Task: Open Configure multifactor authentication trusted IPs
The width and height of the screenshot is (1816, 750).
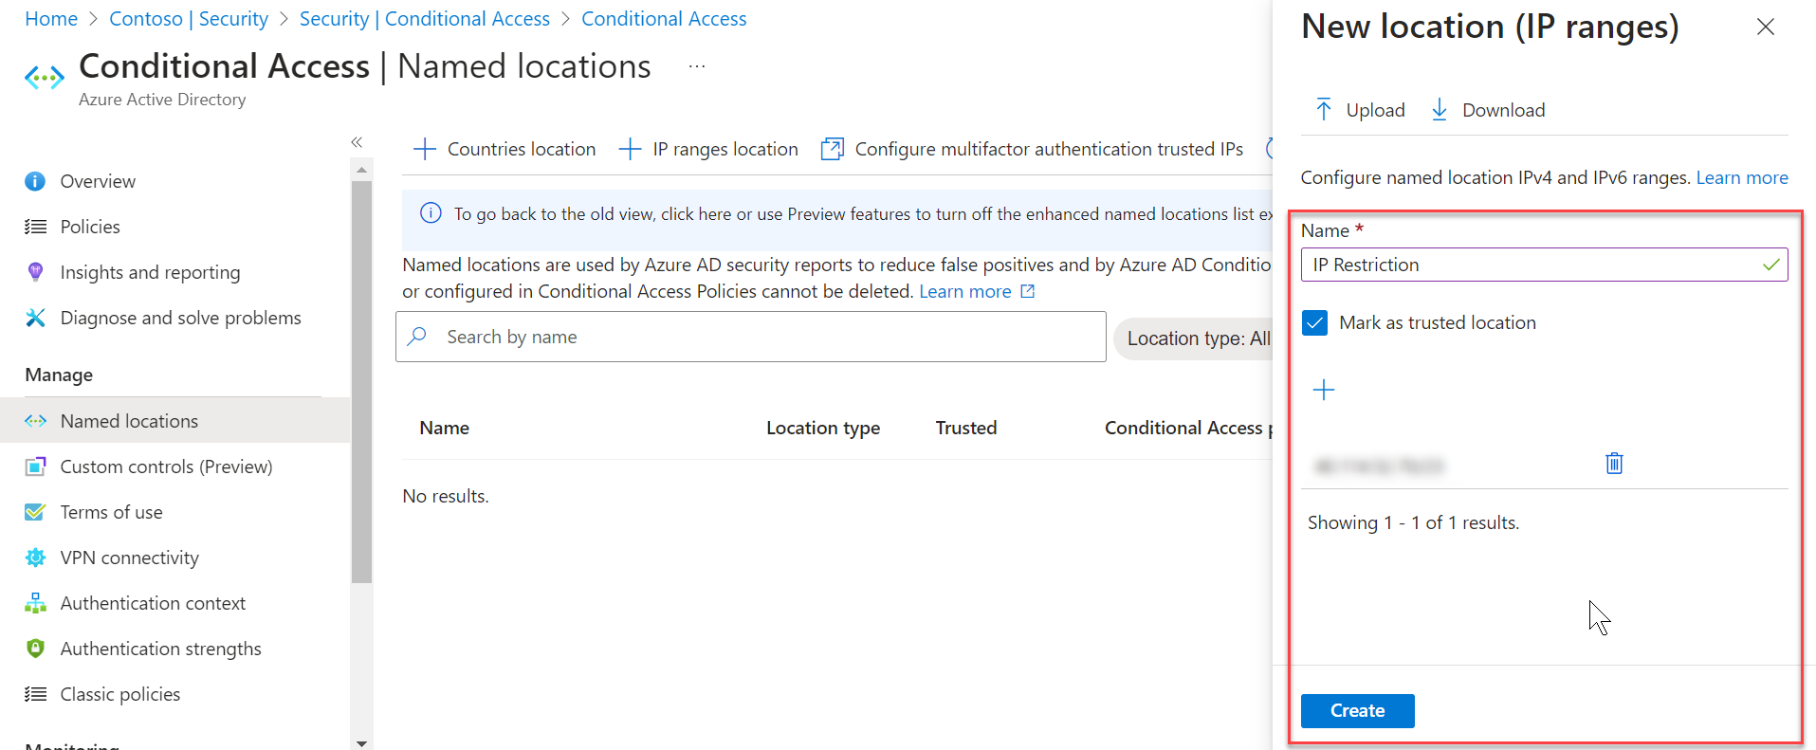Action: 1032,149
